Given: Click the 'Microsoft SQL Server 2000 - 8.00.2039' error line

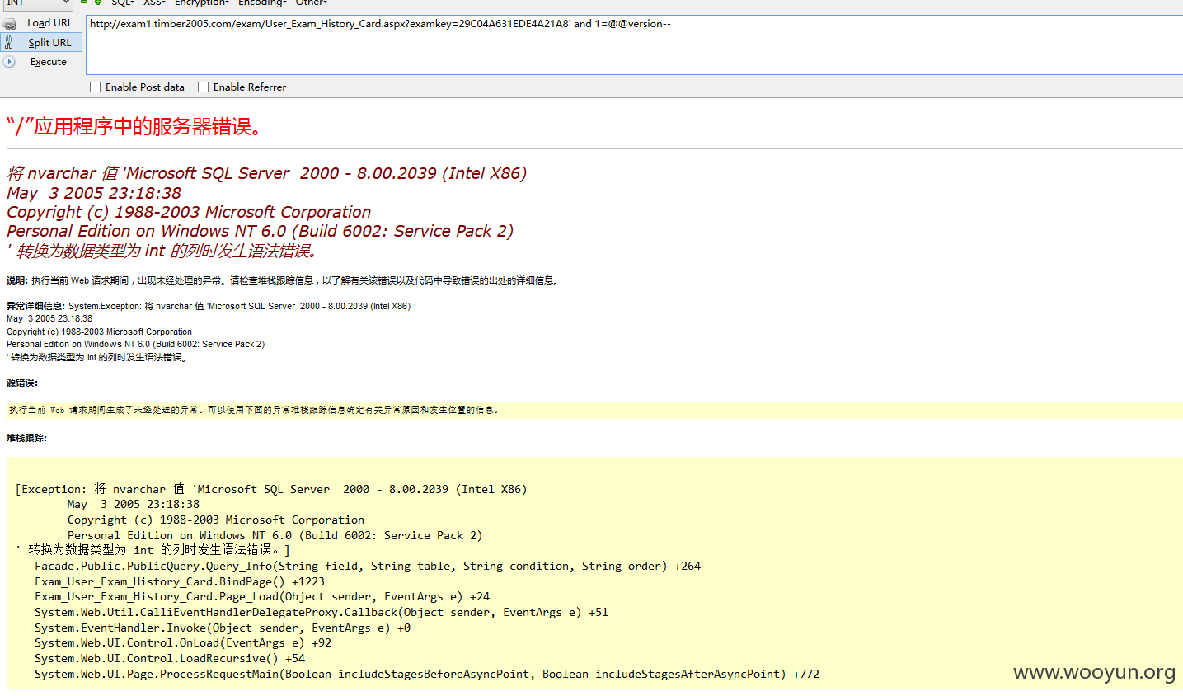Looking at the screenshot, I should (267, 173).
